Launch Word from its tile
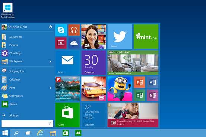Viewport: 206px width, 137px height. (152, 82)
